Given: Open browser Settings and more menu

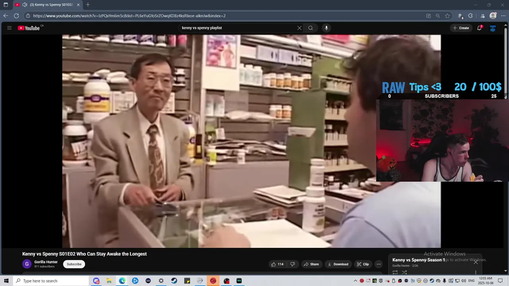Looking at the screenshot, I should [503, 16].
